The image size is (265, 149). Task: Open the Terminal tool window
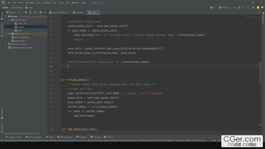(x=95, y=137)
